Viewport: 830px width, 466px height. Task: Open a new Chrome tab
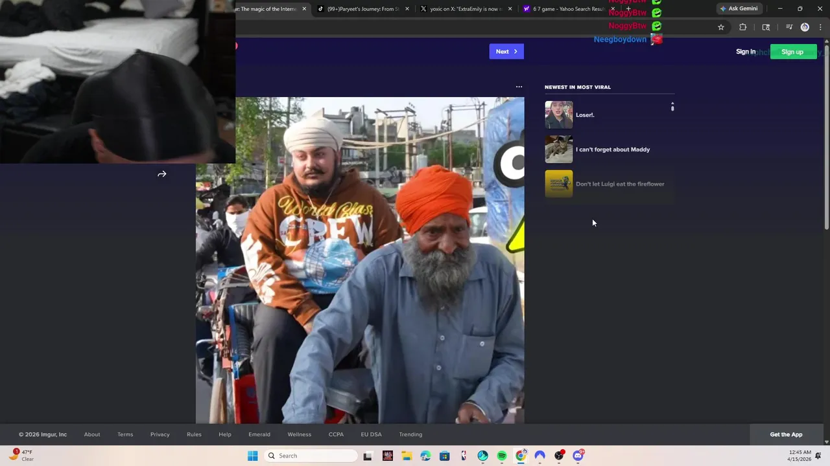[628, 9]
